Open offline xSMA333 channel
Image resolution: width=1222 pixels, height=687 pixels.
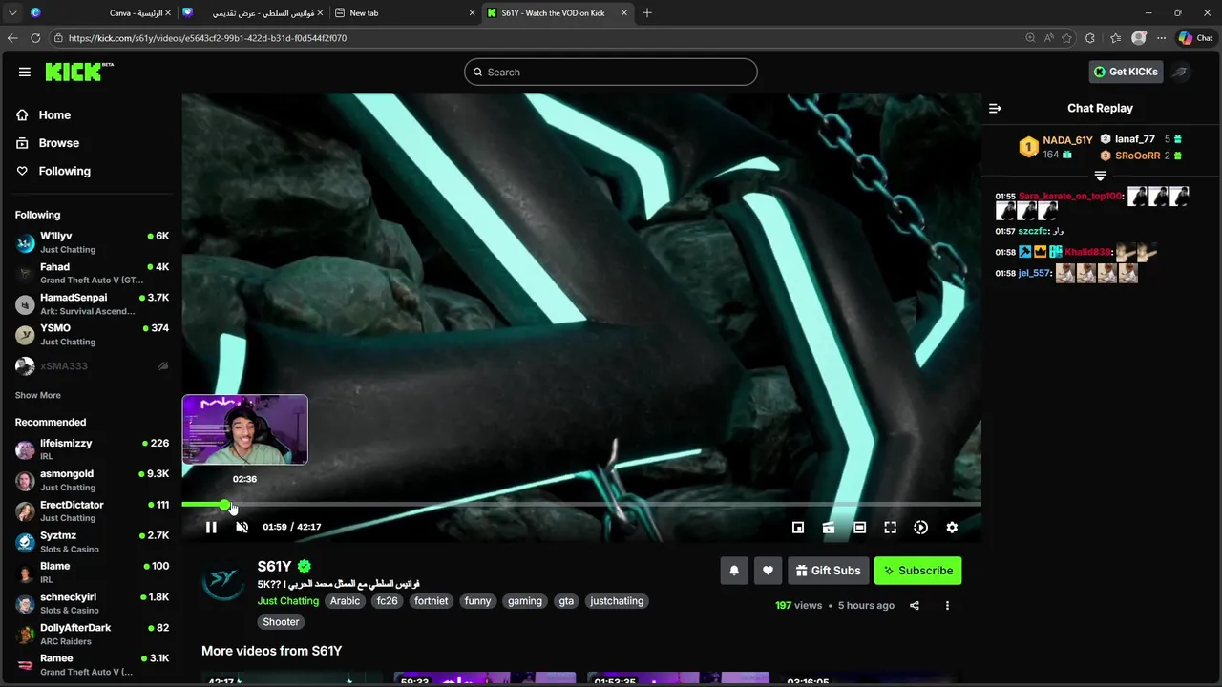[92, 365]
